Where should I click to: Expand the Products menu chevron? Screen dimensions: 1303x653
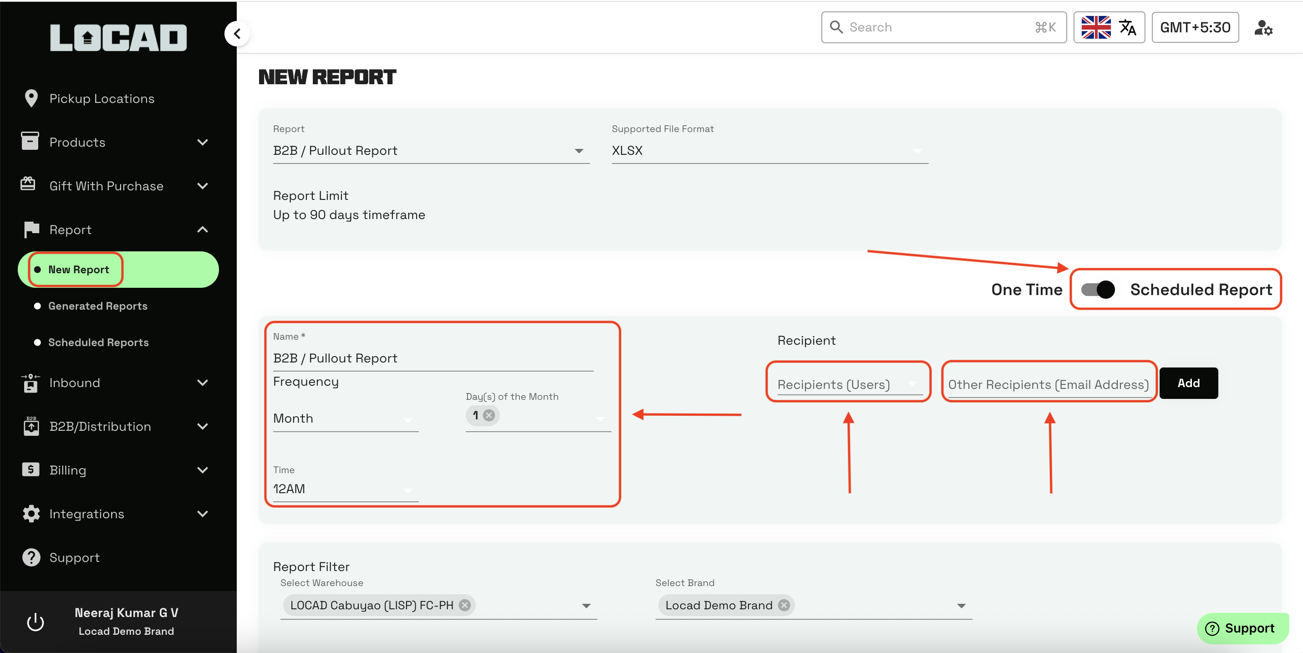click(x=202, y=143)
